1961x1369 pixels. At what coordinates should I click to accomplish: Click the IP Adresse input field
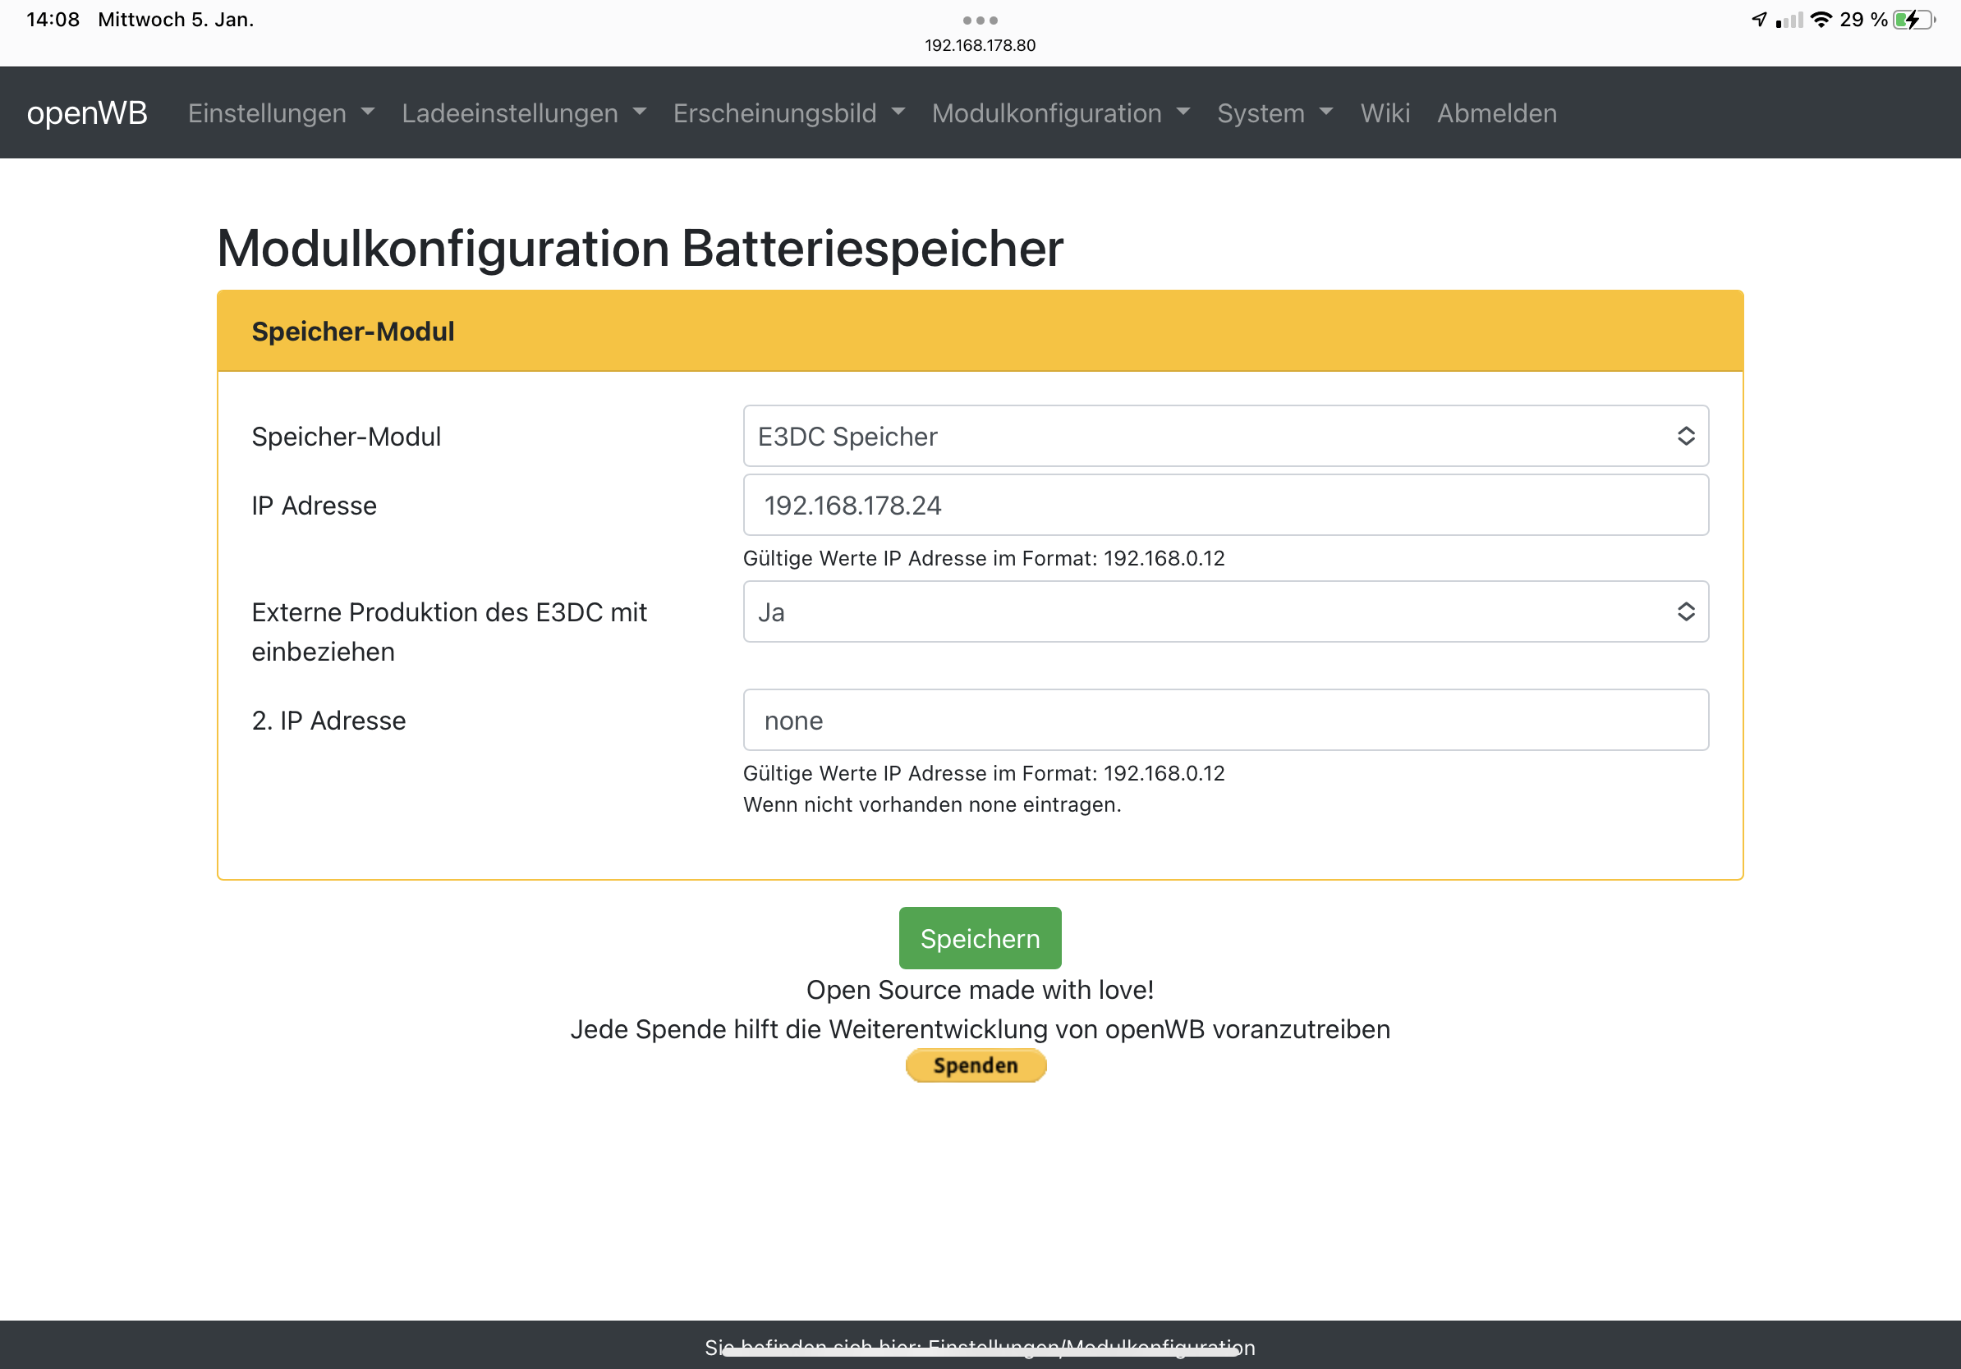[x=1224, y=506]
